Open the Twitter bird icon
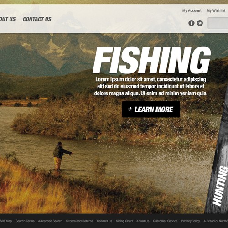Image resolution: width=228 pixels, height=228 pixels. pyautogui.click(x=200, y=23)
